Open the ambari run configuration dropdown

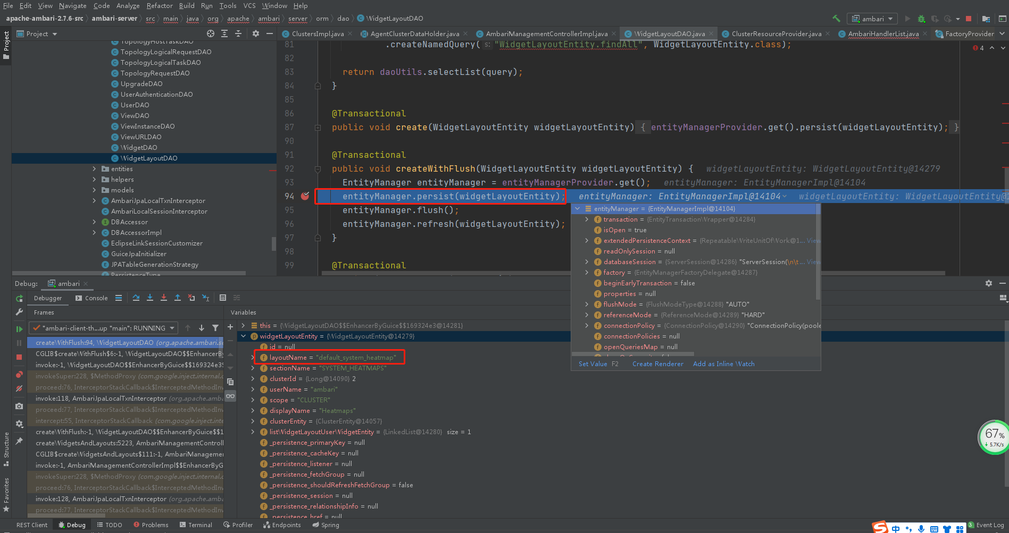point(872,19)
